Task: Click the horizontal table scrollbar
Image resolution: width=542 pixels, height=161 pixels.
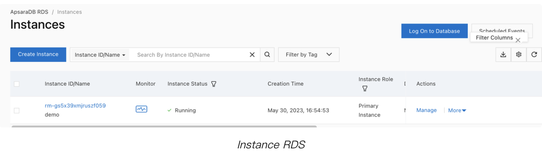Action: coord(164,127)
